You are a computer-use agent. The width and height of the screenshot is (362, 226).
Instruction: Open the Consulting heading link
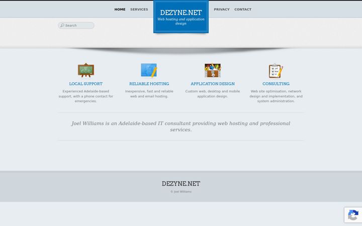[x=276, y=84]
